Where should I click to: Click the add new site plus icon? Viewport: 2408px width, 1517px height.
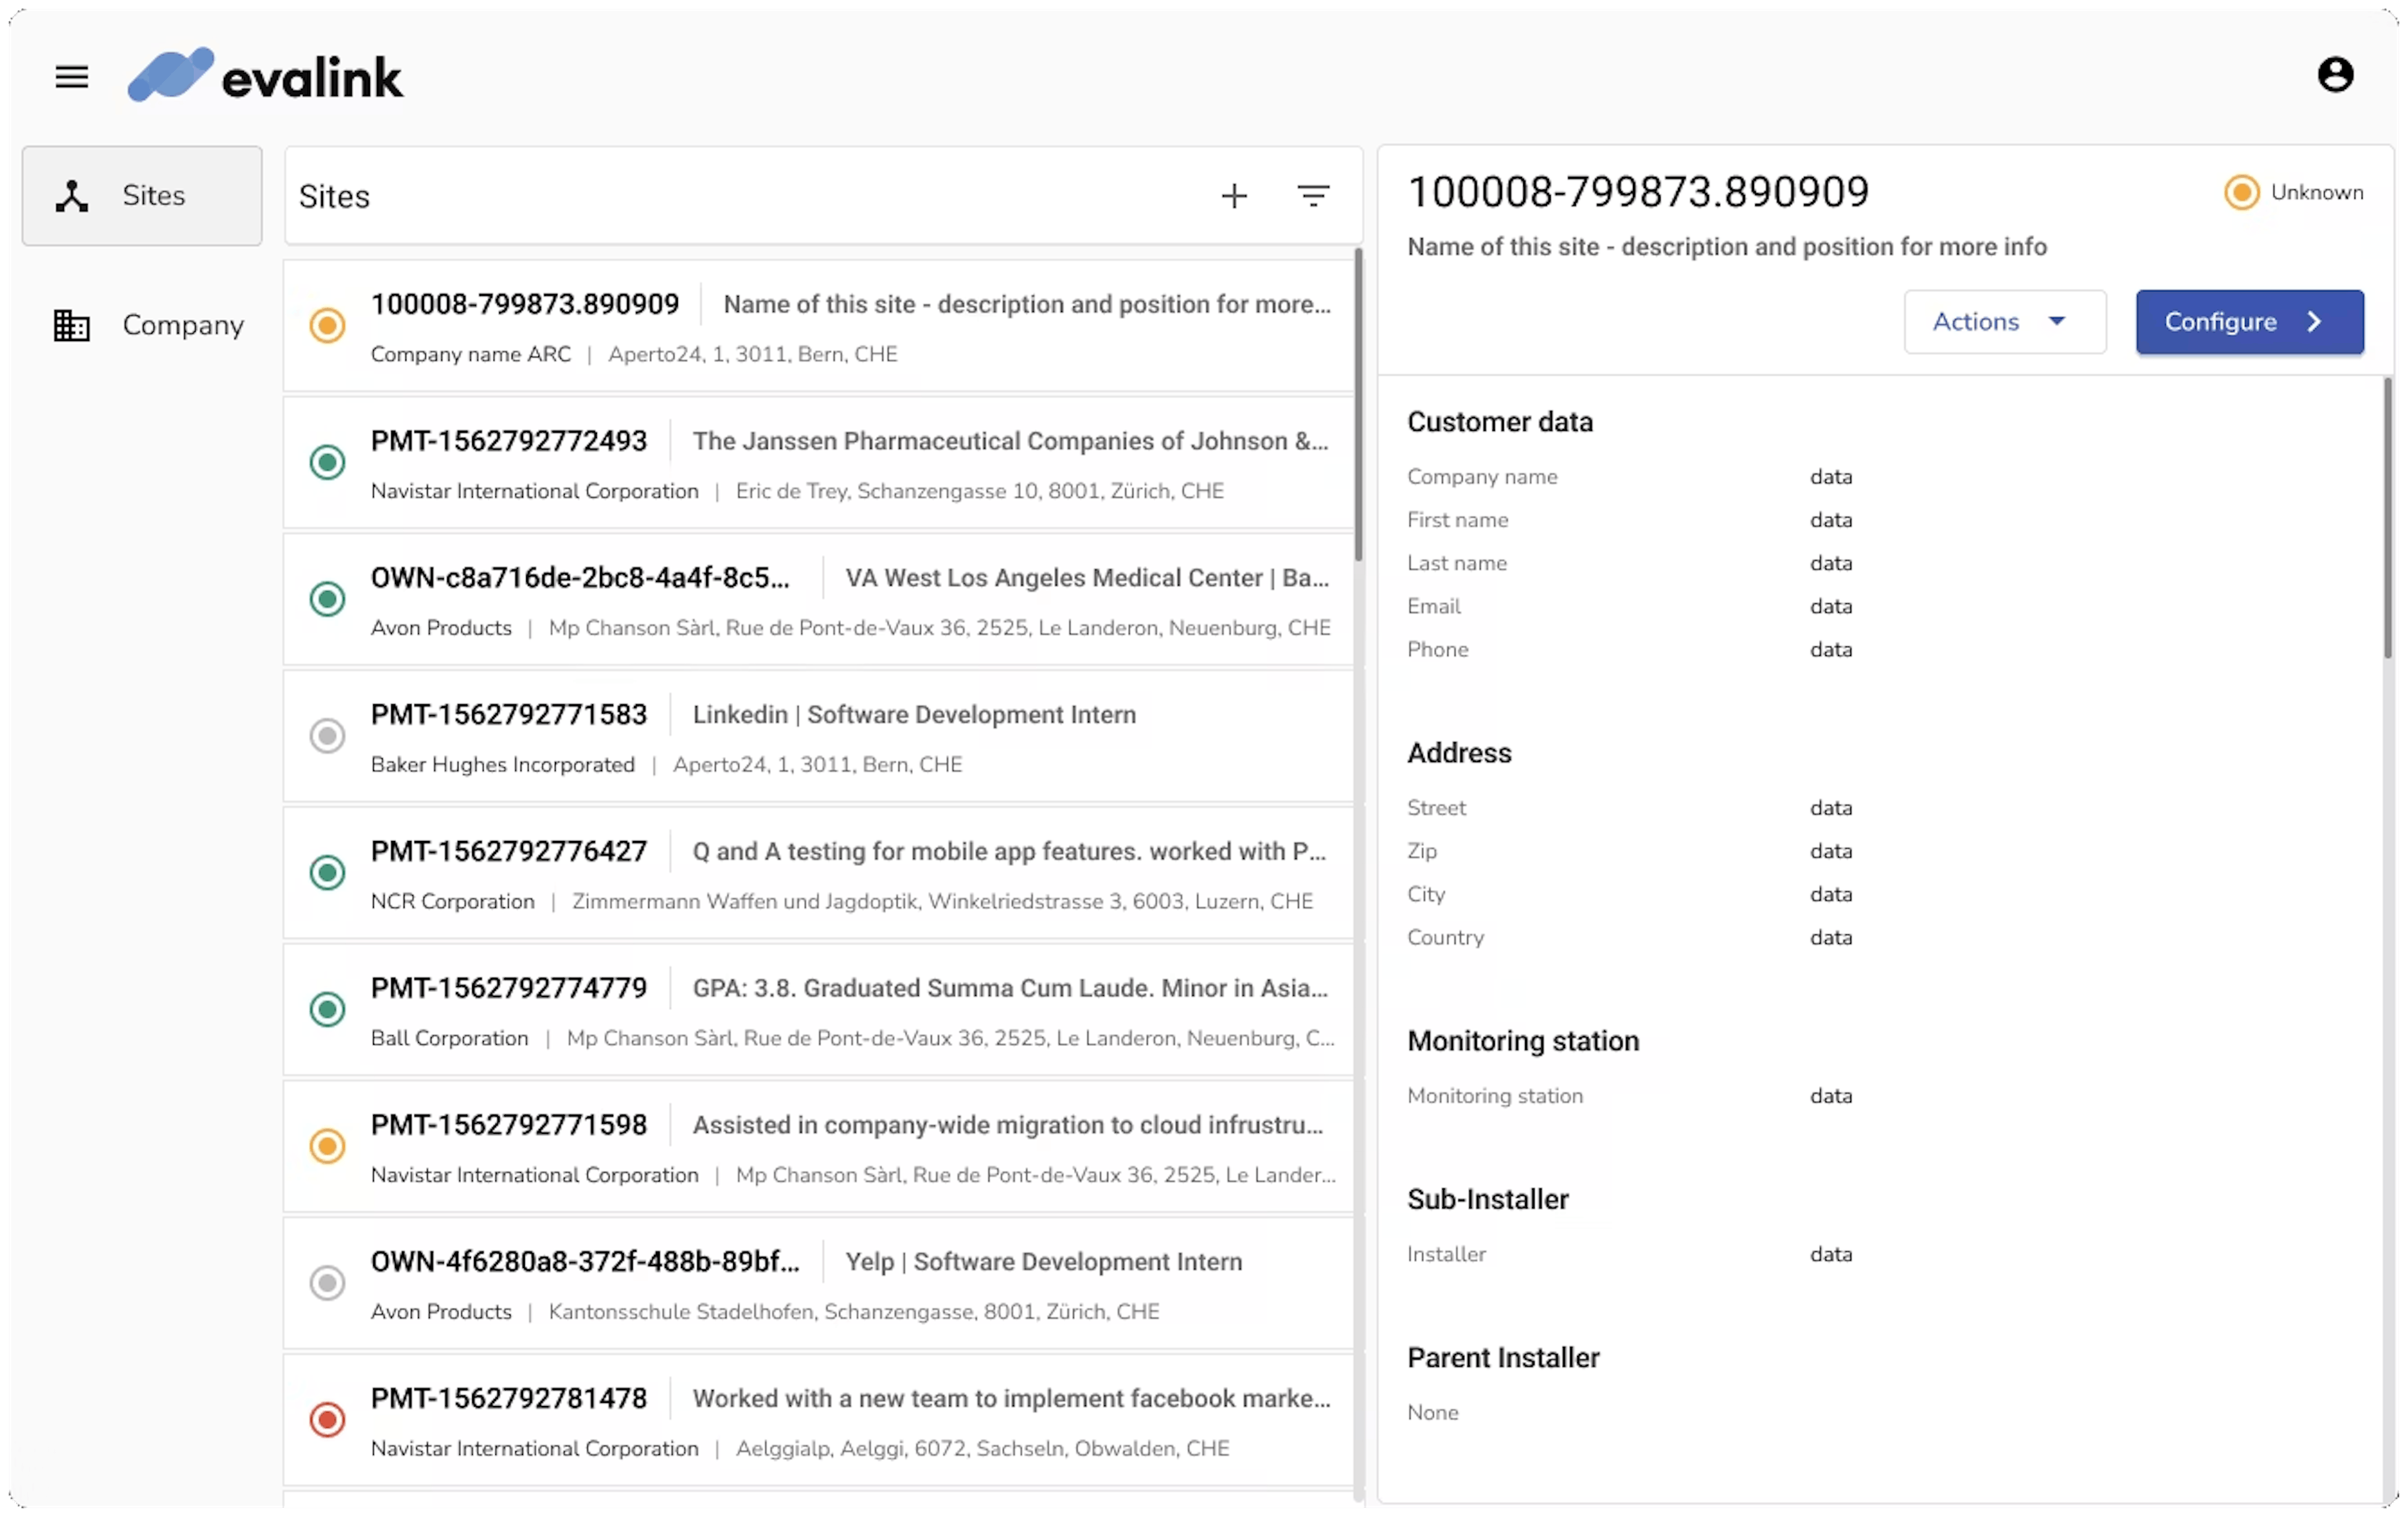[x=1234, y=195]
